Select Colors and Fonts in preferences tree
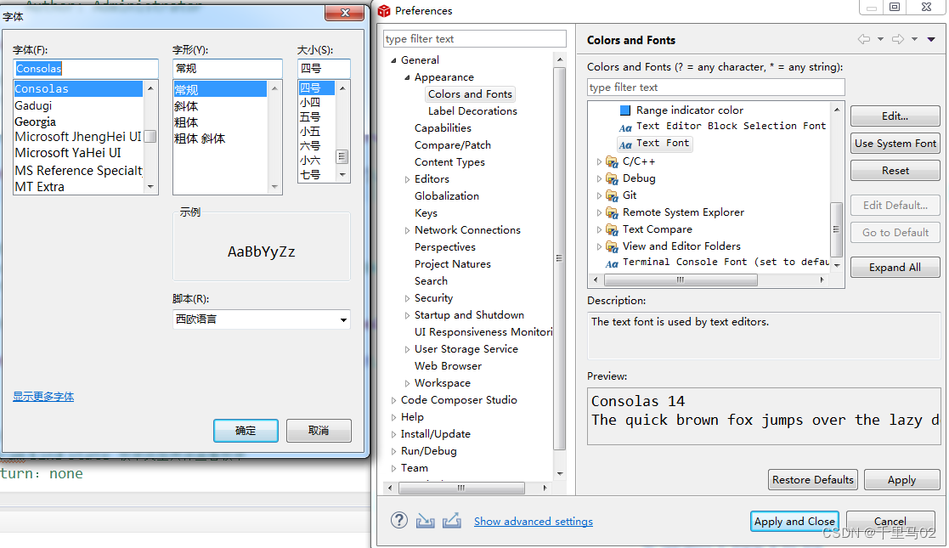949x548 pixels. click(x=470, y=93)
